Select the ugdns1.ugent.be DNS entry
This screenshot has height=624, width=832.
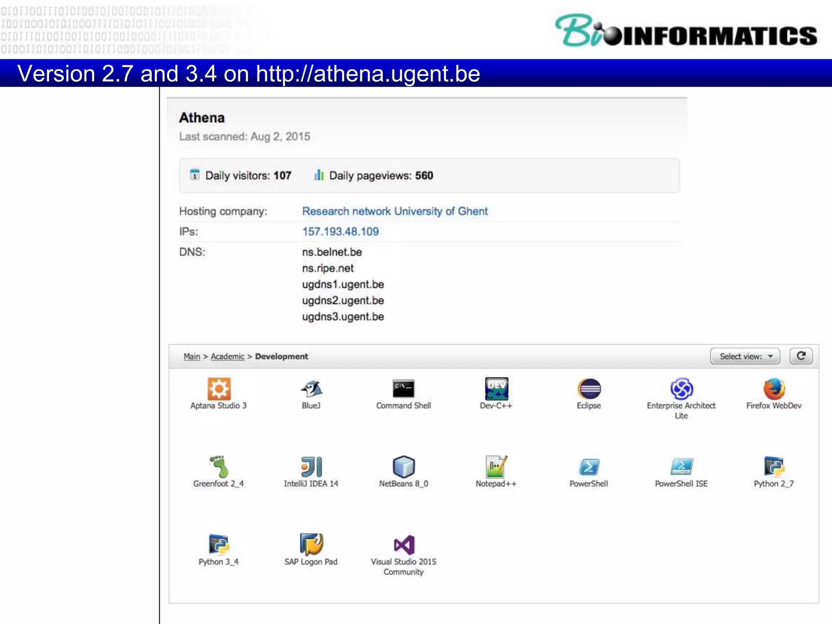click(343, 284)
